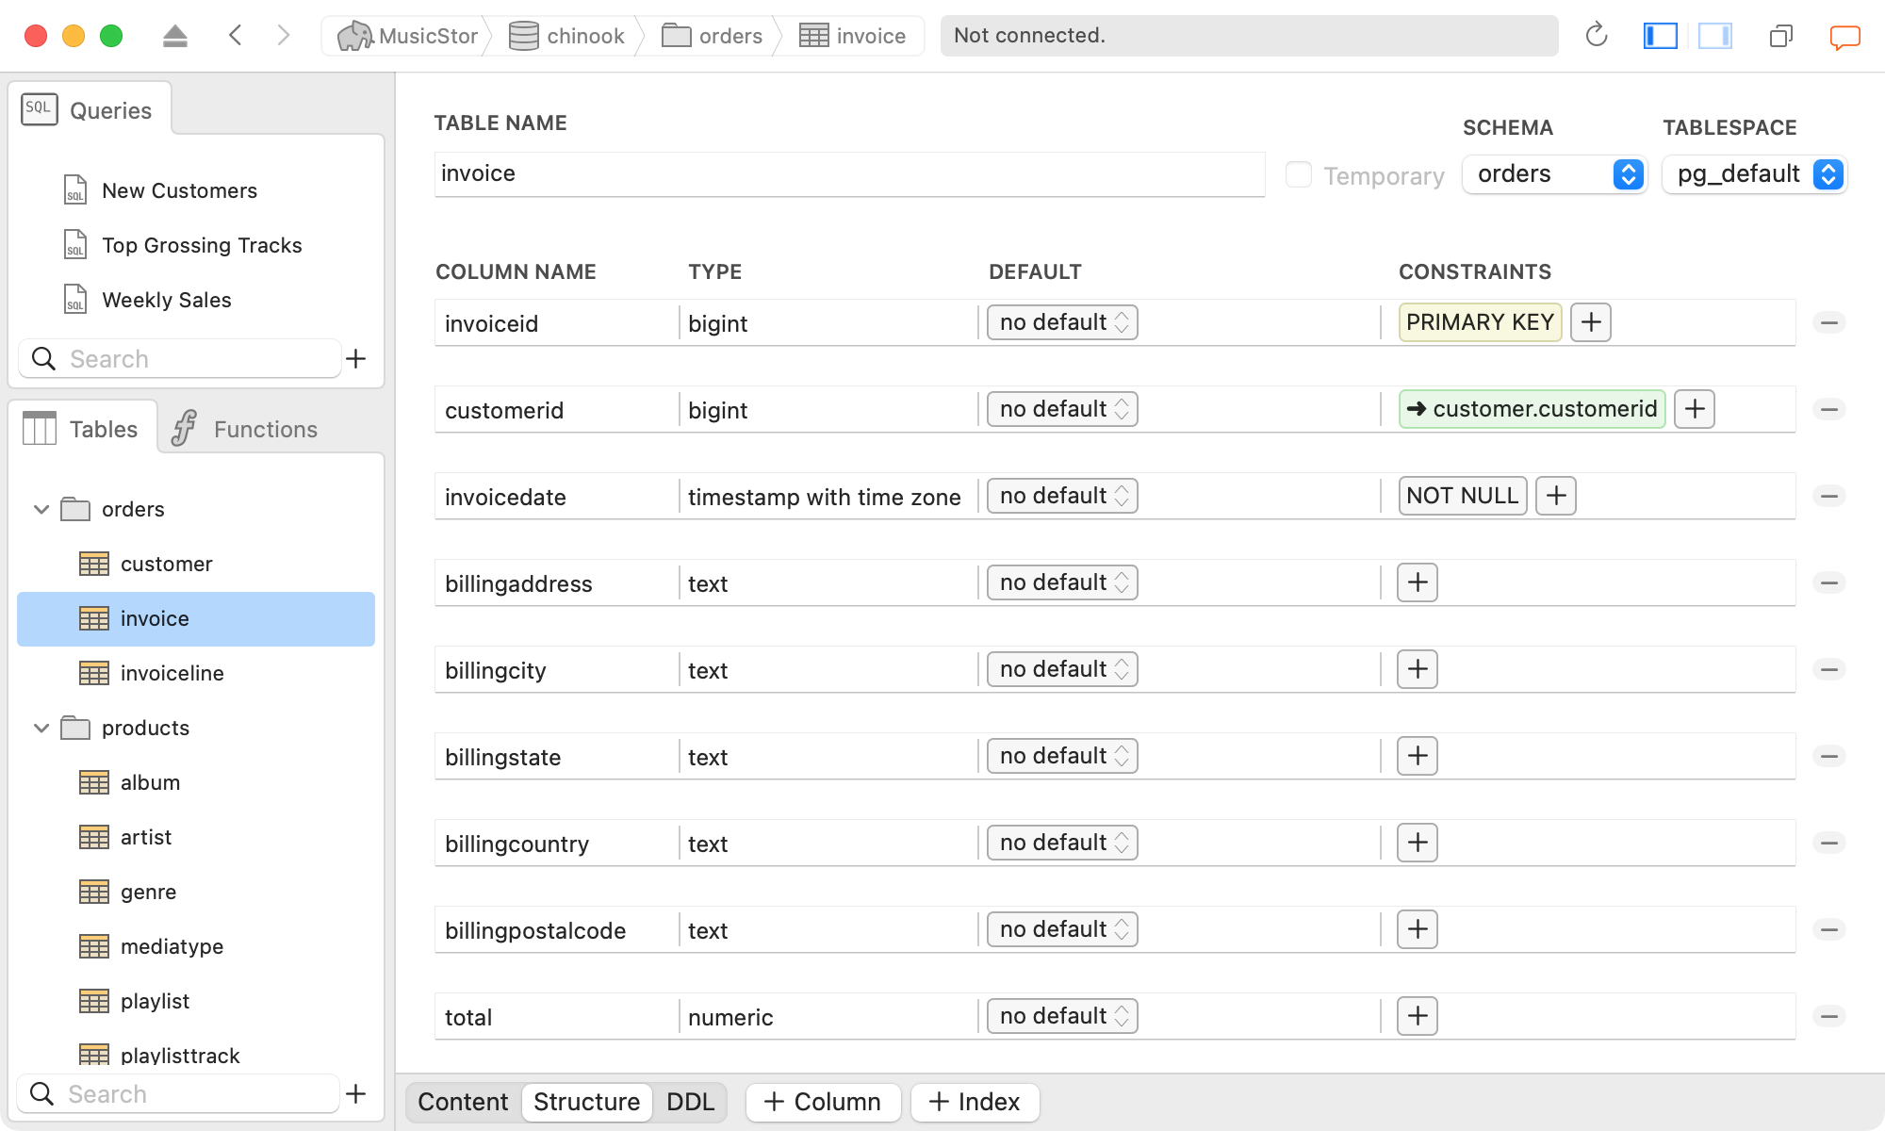Expand the orders schema dropdown
The width and height of the screenshot is (1885, 1131).
tap(1554, 173)
